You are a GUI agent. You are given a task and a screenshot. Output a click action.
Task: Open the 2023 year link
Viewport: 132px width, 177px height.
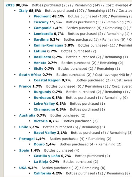coord(10,5)
